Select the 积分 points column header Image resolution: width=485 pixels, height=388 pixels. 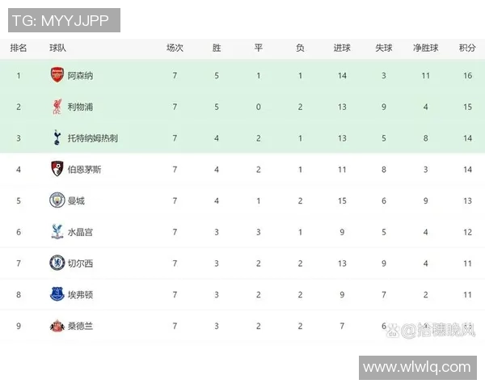[466, 48]
